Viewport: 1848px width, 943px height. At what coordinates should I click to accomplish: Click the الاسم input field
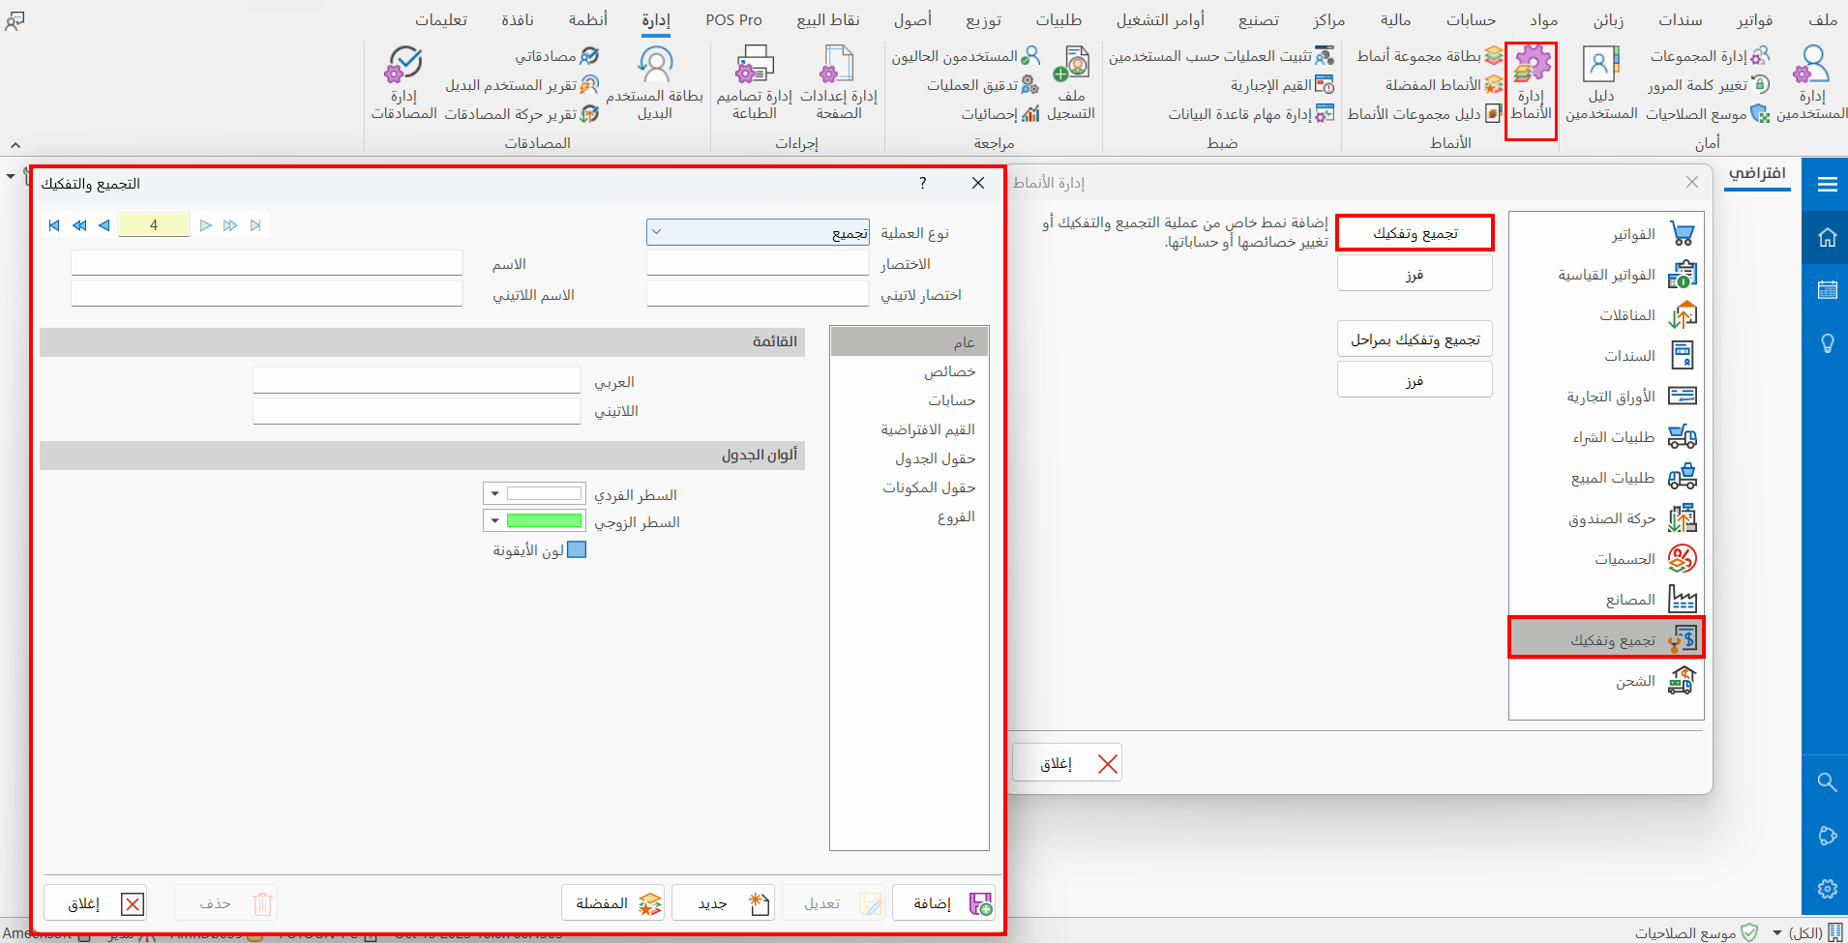click(x=267, y=263)
